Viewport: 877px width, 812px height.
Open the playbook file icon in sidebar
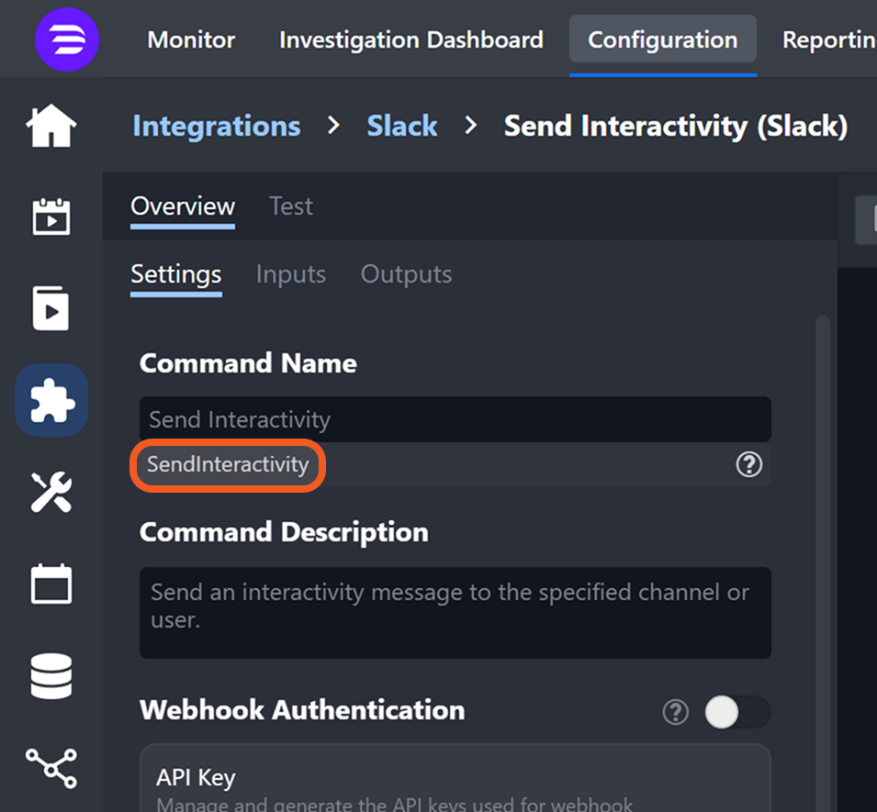tap(51, 308)
